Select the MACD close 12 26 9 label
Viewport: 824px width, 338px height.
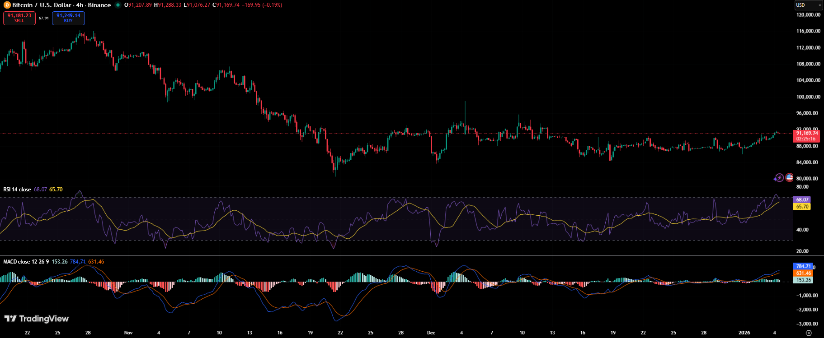[x=26, y=262]
